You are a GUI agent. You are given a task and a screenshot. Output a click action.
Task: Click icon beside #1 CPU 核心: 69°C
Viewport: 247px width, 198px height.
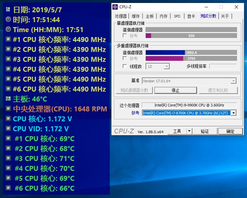point(8,138)
